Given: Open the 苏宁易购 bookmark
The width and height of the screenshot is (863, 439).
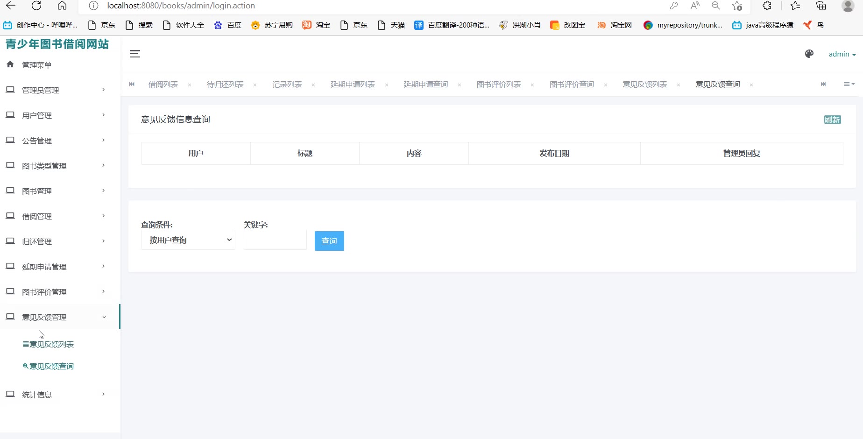Looking at the screenshot, I should [272, 25].
